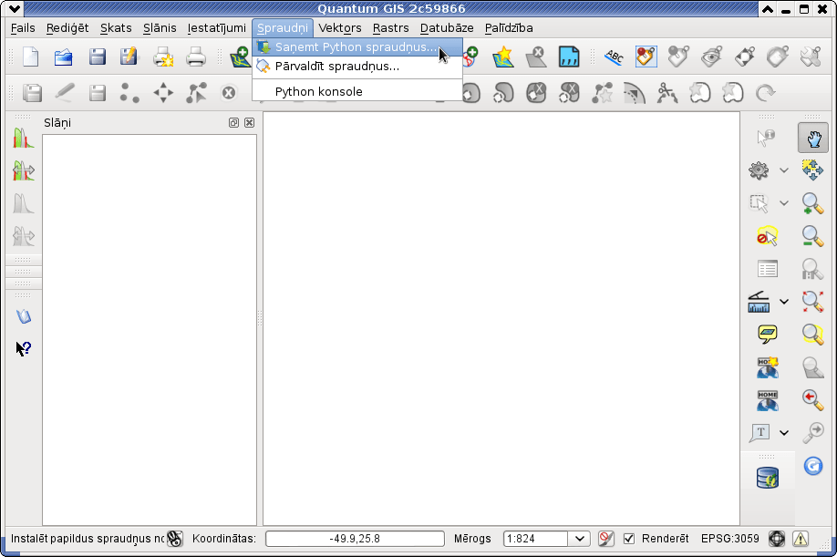Click Zoom to Selection magnifier icon
837x557 pixels.
coord(813,334)
